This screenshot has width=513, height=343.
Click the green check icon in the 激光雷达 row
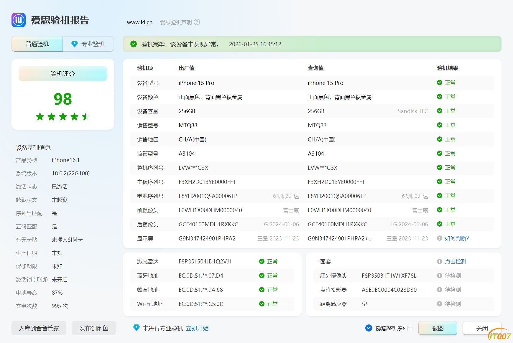pos(262,261)
